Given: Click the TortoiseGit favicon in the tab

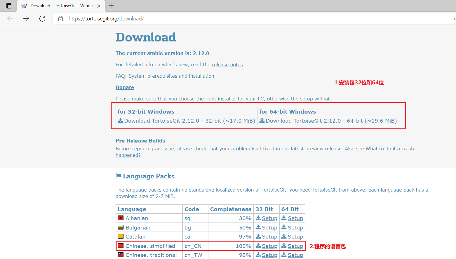Looking at the screenshot, I should [24, 6].
